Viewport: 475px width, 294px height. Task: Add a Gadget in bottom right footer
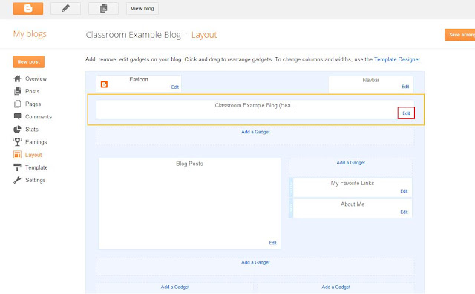pos(336,287)
